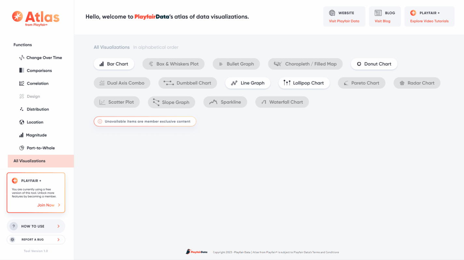Click the Unavailable items member notice

tap(145, 122)
